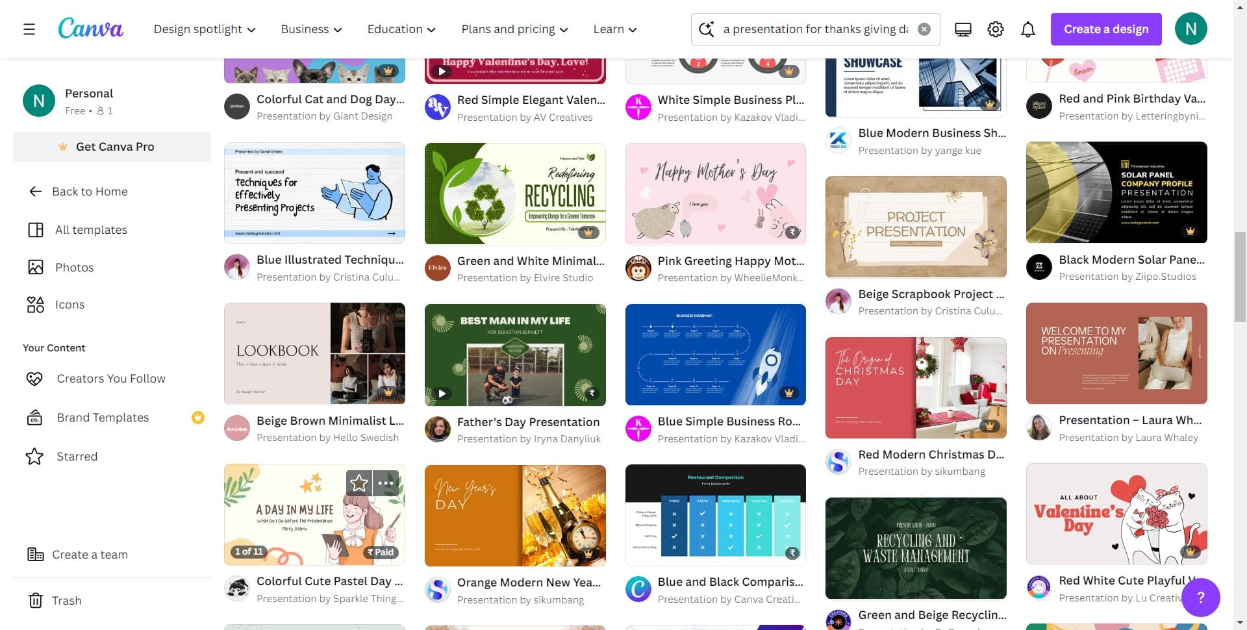Open the Business dropdown
This screenshot has height=630, width=1247.
click(x=310, y=29)
